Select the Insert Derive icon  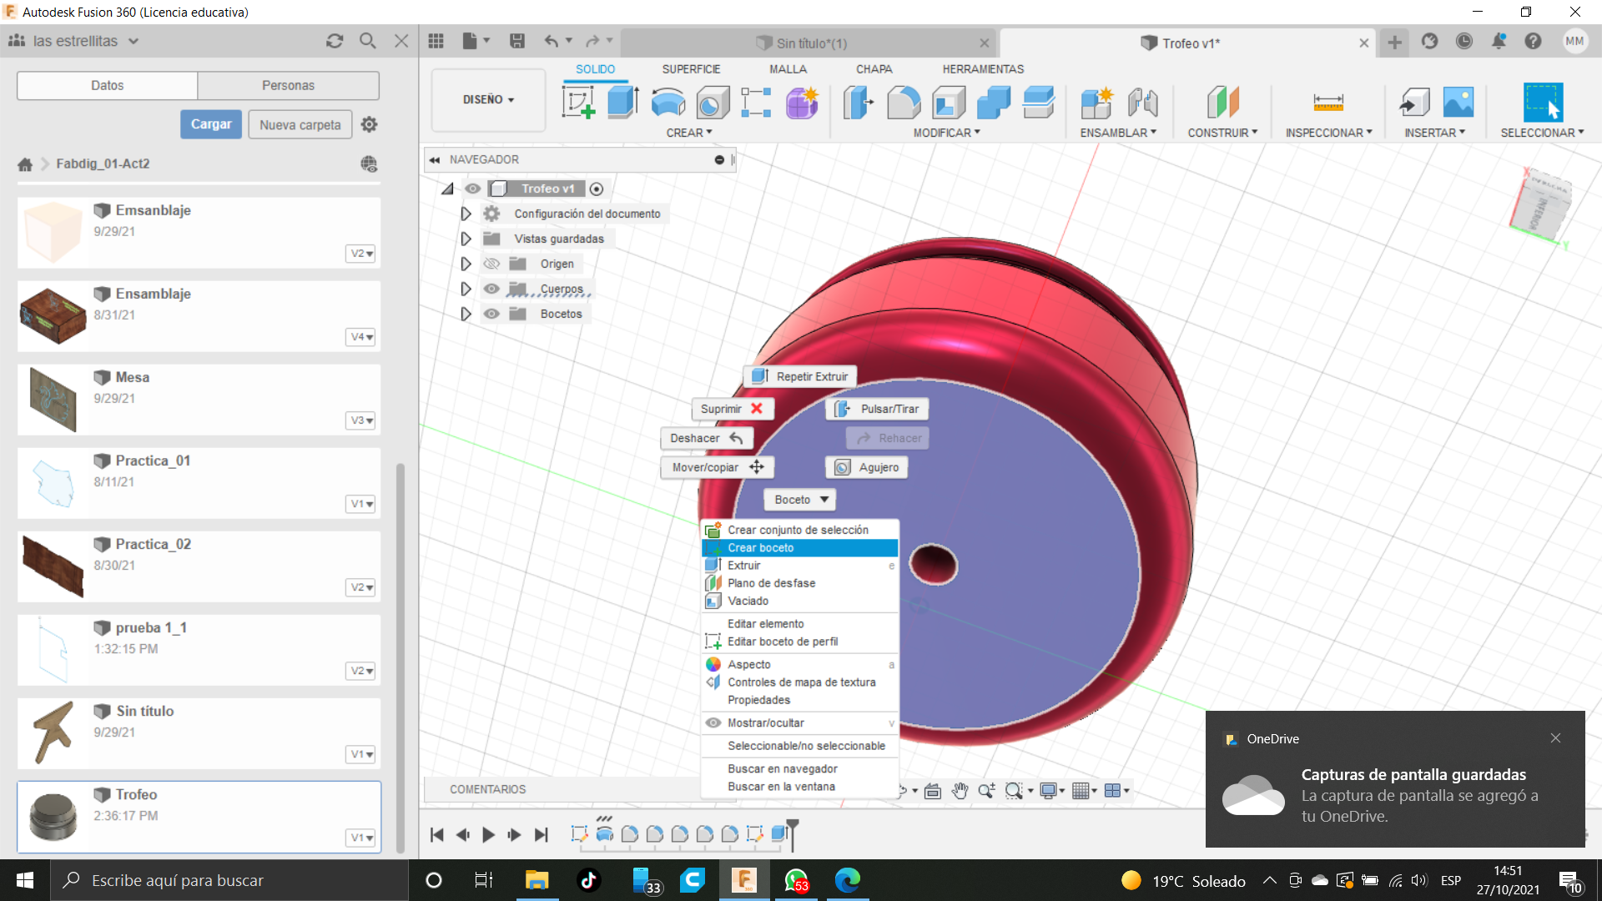point(1414,103)
